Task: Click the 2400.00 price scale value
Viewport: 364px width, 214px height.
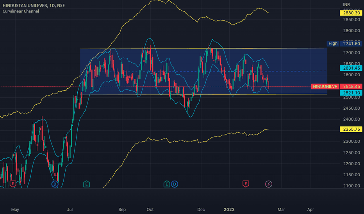Action: (x=352, y=119)
